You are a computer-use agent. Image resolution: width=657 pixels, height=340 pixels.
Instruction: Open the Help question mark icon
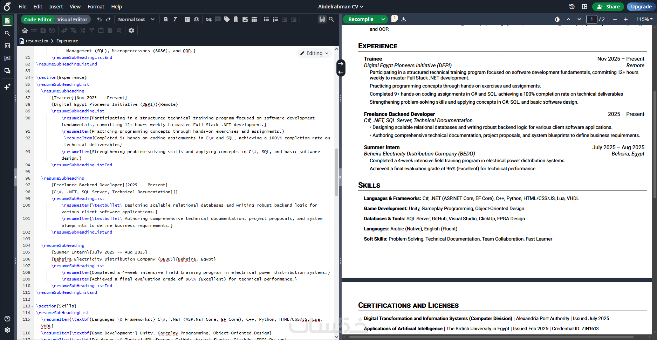(x=7, y=319)
